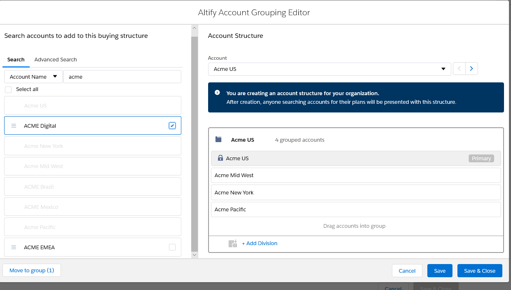Click the + Add Division link
The width and height of the screenshot is (511, 290).
click(x=260, y=243)
